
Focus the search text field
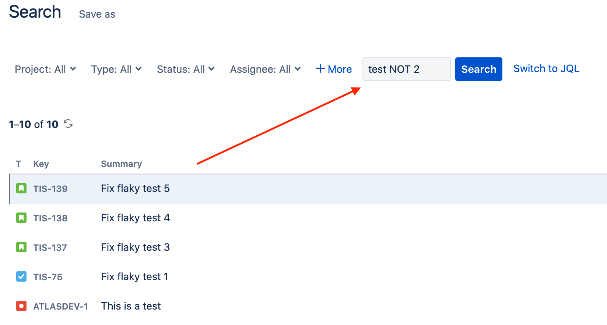(406, 69)
